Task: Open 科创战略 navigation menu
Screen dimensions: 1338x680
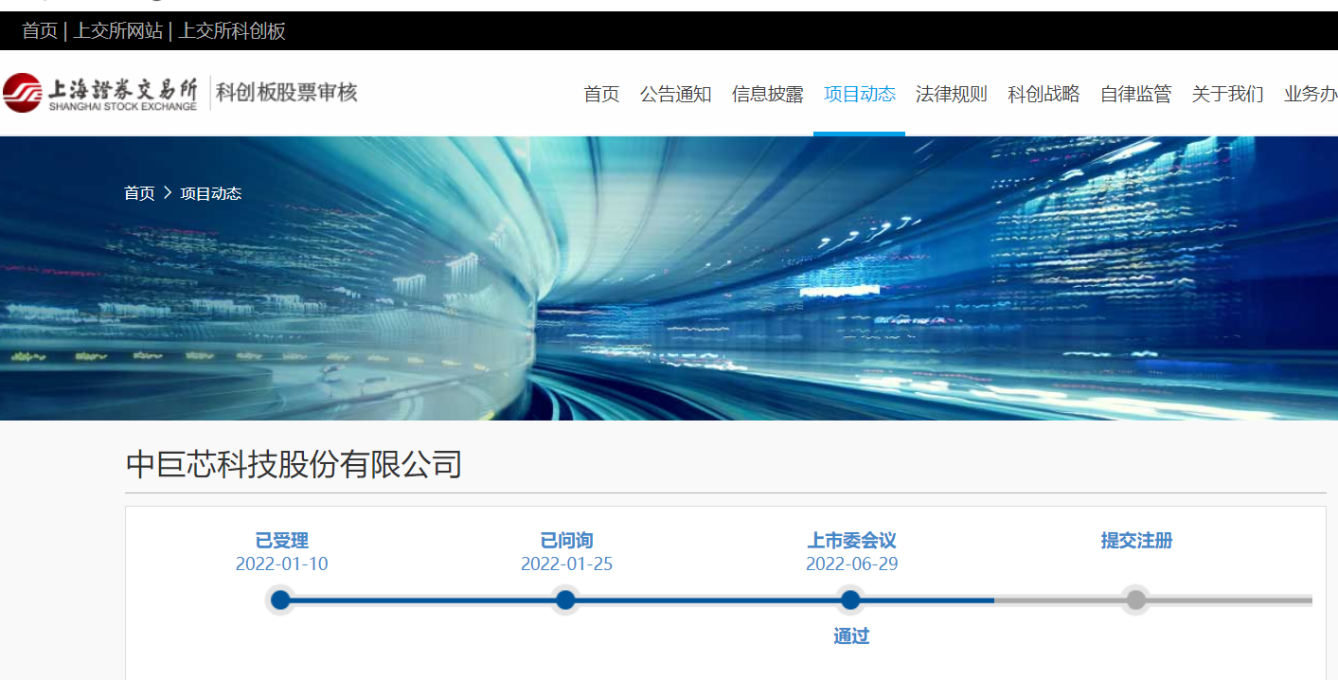Action: [1044, 94]
